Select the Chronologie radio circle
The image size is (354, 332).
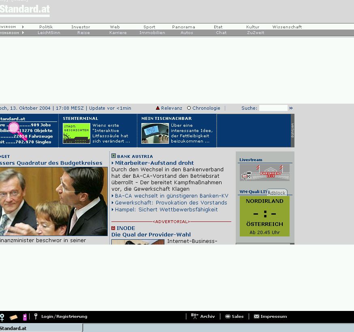(x=189, y=108)
